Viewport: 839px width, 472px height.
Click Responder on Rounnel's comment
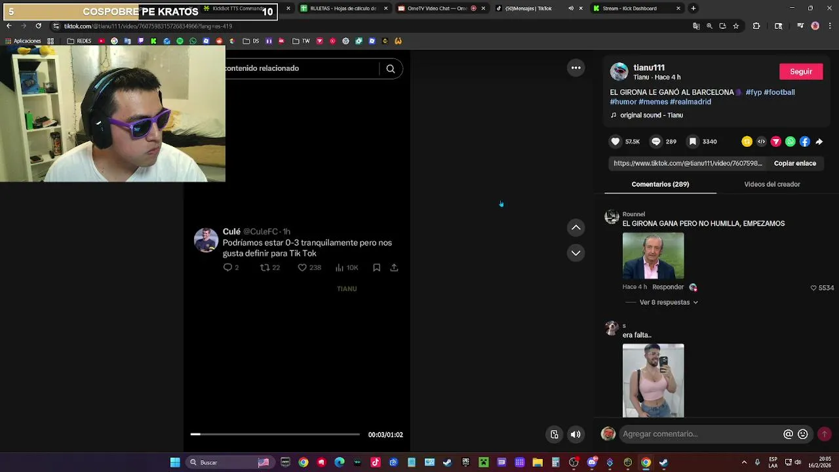point(668,287)
